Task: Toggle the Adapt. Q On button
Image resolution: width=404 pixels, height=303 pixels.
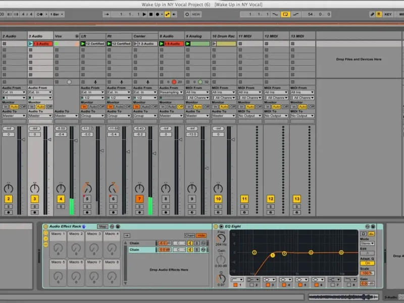Action: click(367, 263)
